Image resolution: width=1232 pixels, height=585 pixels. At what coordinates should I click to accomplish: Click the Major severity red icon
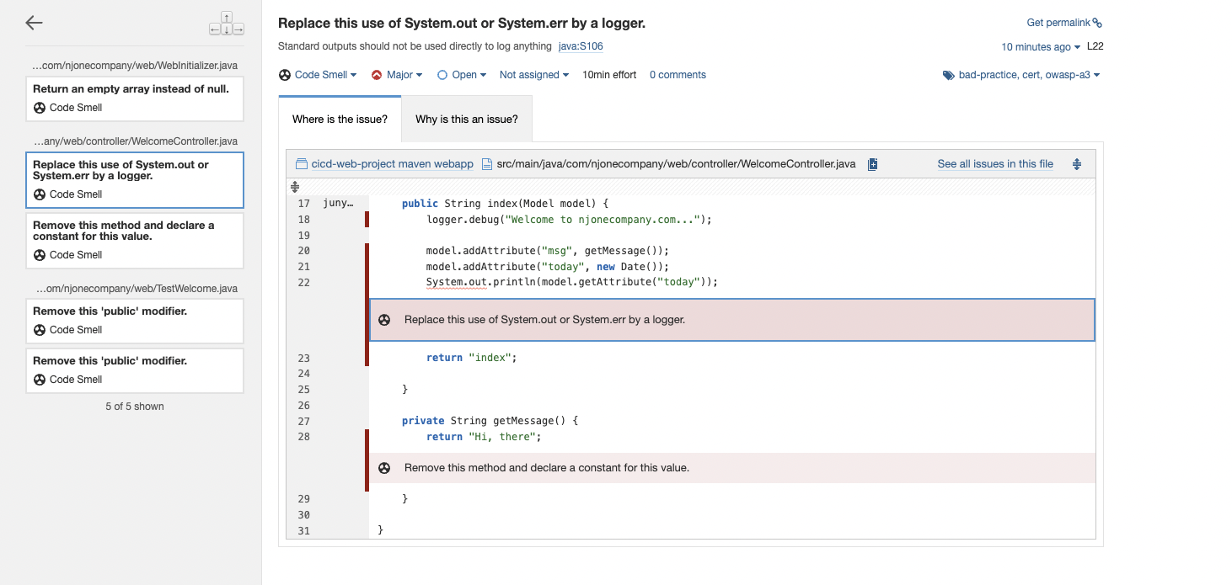coord(377,75)
